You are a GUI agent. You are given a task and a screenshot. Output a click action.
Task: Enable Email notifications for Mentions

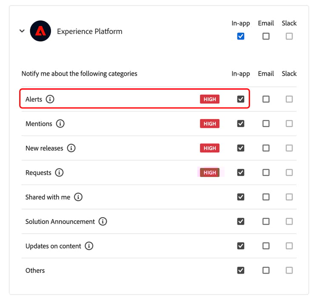tap(266, 124)
